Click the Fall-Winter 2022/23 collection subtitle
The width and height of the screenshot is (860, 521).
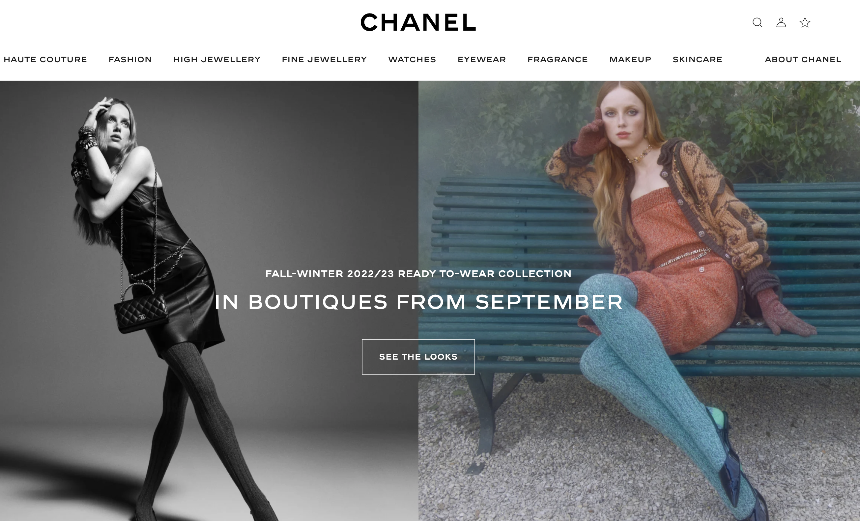pos(418,274)
